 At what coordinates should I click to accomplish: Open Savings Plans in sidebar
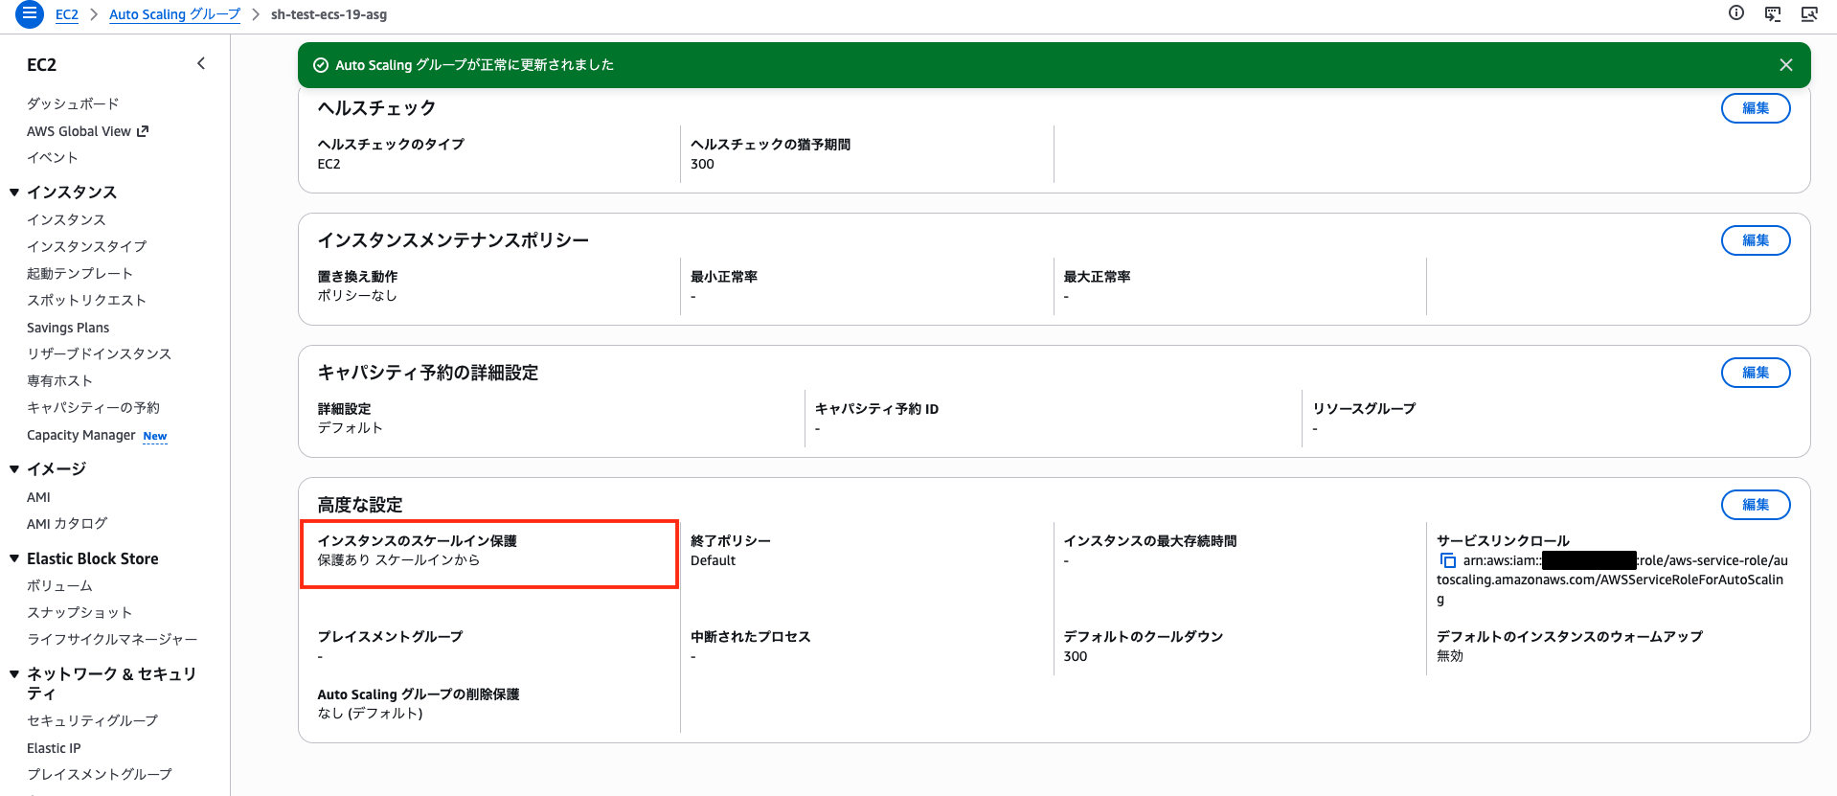[68, 328]
